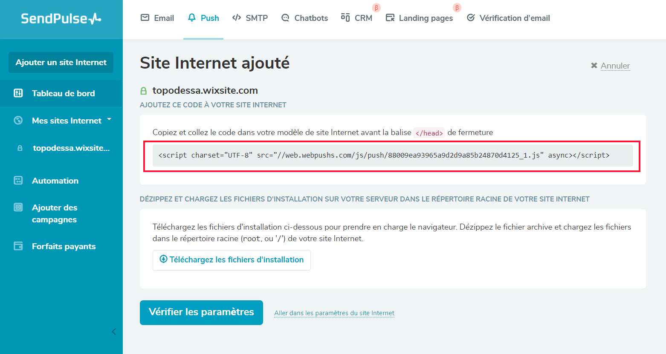This screenshot has height=354, width=666.
Task: Click the Forfaits payants wallet icon
Action: tap(18, 246)
